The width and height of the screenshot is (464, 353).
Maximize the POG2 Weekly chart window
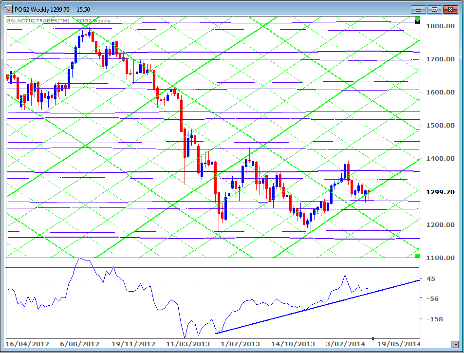click(434, 10)
